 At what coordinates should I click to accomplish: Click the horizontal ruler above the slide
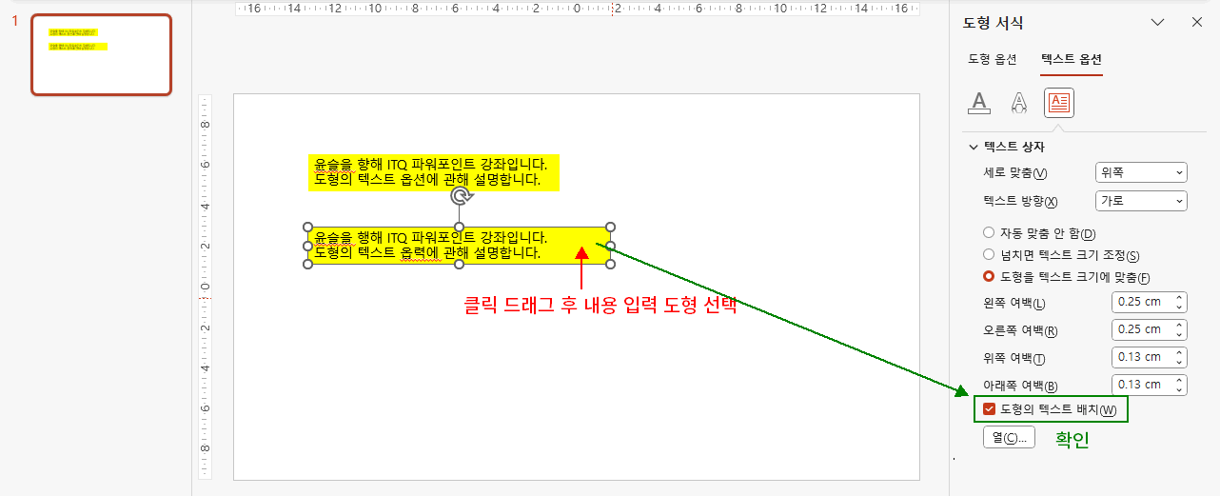click(577, 9)
